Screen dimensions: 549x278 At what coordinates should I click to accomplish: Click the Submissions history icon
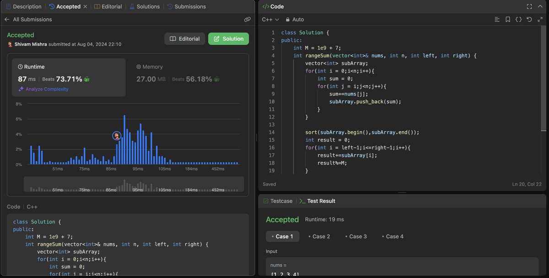[170, 6]
